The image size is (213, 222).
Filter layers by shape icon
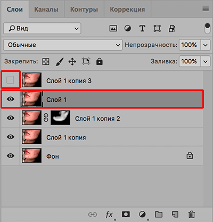[x=157, y=28]
